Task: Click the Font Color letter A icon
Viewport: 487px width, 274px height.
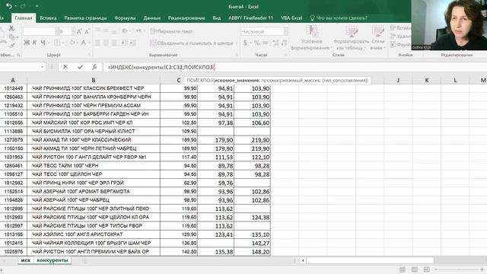Action: [83, 43]
